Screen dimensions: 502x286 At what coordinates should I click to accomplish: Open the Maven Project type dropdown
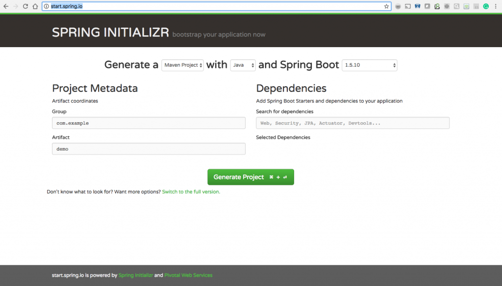[182, 65]
